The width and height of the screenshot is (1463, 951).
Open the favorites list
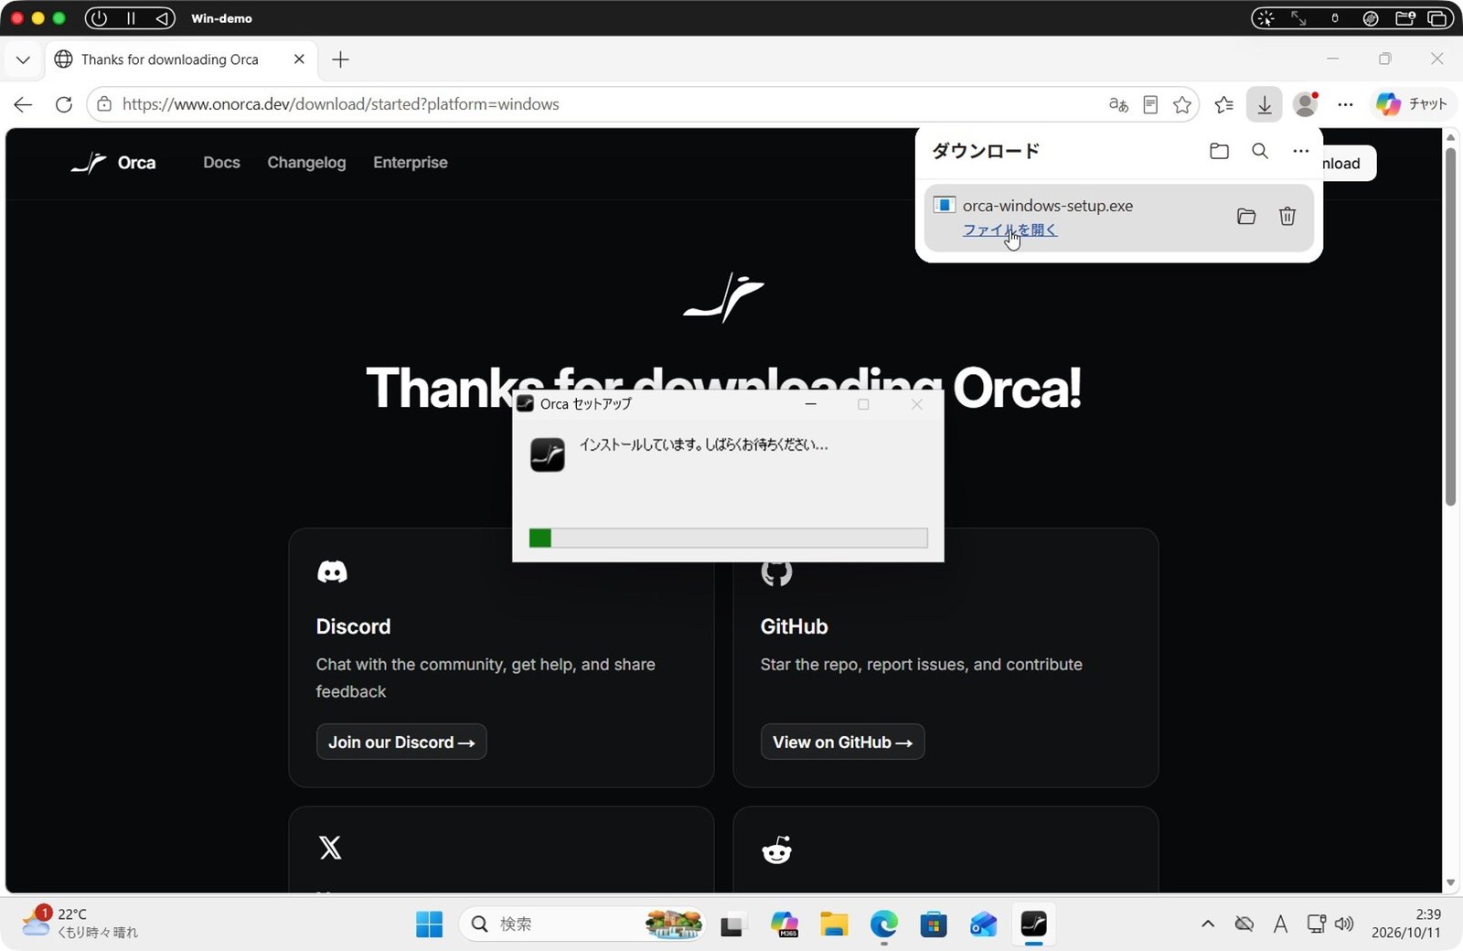1223,104
